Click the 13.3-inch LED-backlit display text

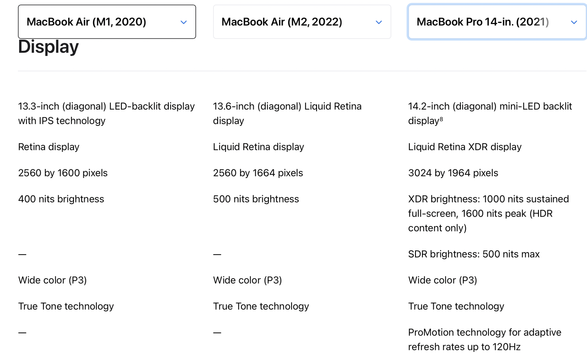tap(106, 113)
